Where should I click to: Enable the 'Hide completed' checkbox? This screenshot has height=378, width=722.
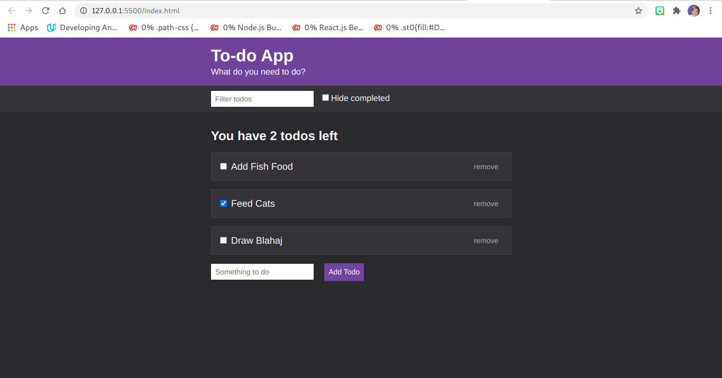[x=325, y=97]
